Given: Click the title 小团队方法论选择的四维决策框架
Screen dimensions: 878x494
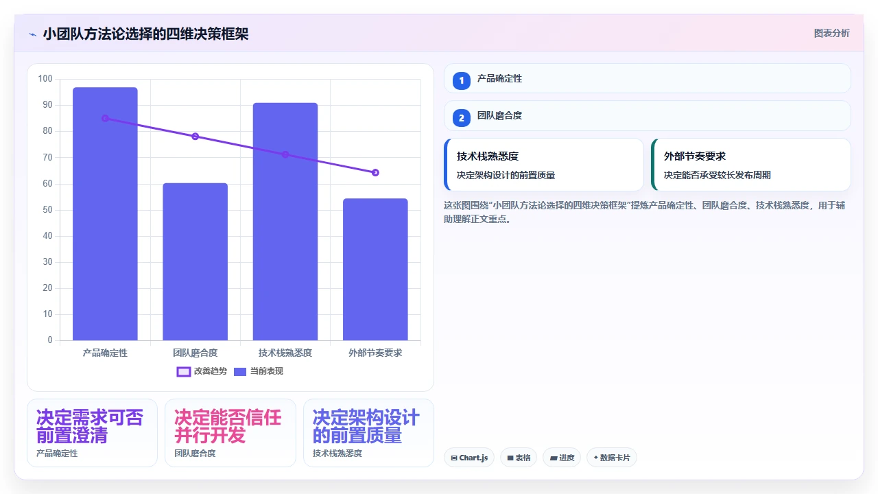Looking at the screenshot, I should (145, 34).
